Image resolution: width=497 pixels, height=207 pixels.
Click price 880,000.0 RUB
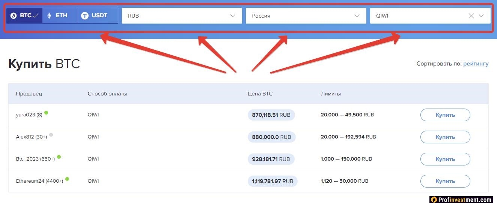272,137
